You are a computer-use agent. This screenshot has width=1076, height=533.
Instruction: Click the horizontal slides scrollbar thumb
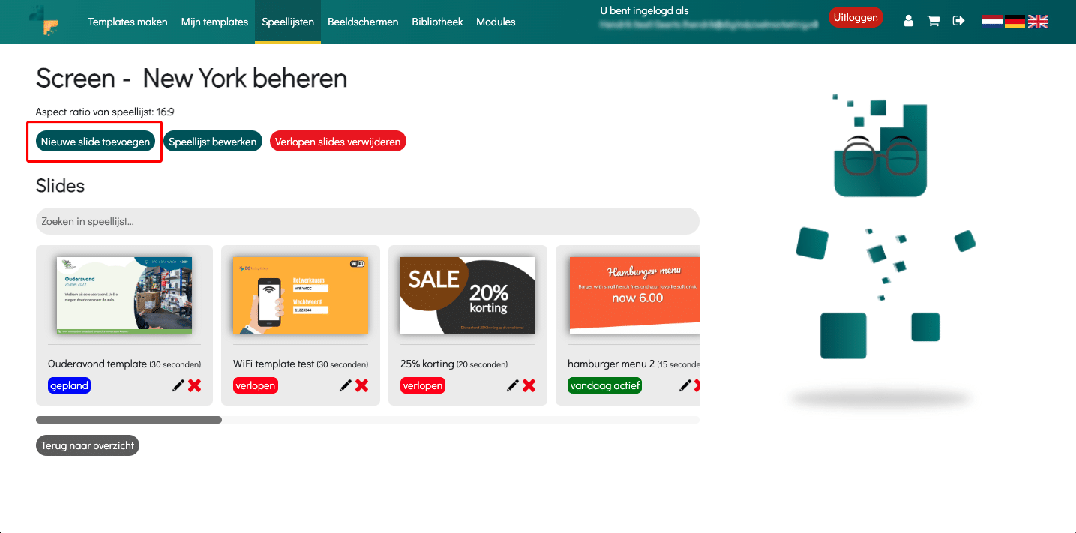point(129,420)
